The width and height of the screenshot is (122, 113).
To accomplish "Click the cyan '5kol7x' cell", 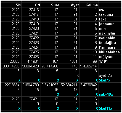I will 108,80.
